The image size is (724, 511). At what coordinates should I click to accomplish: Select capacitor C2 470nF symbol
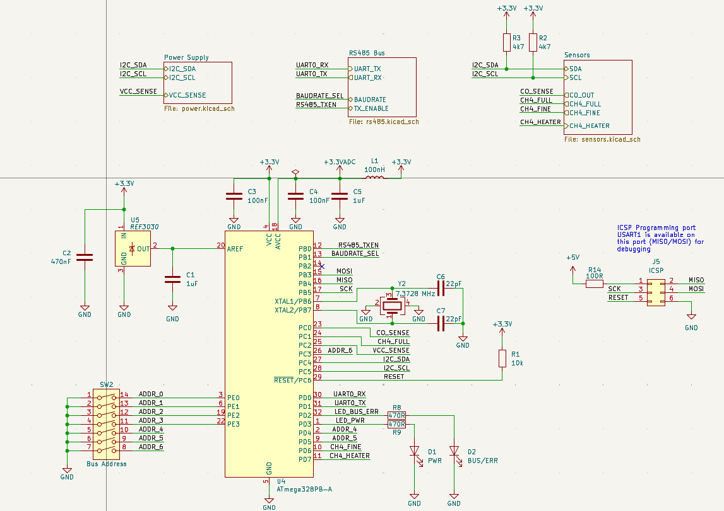[84, 257]
